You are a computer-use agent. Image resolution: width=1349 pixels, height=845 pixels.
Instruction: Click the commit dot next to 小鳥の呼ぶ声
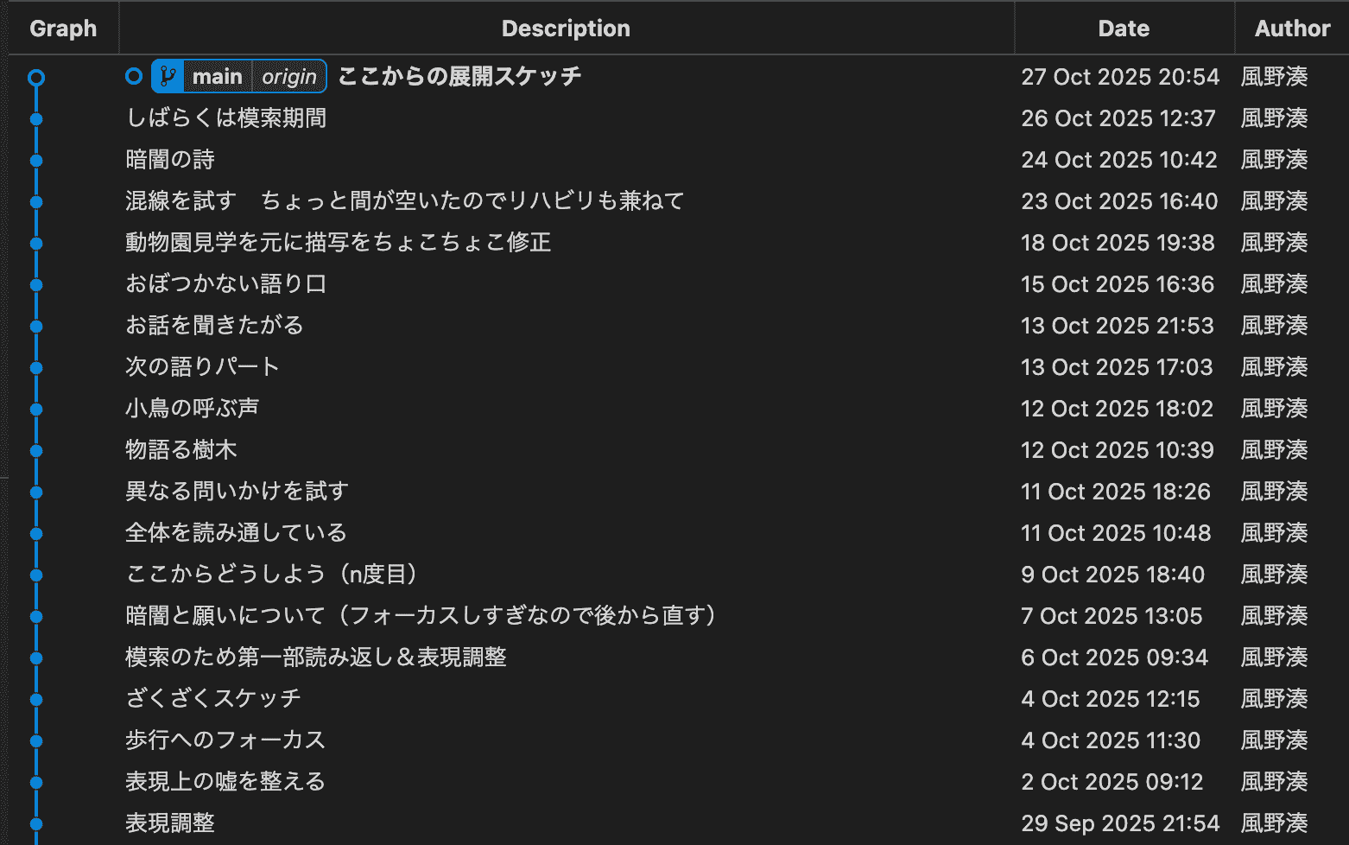tap(36, 409)
